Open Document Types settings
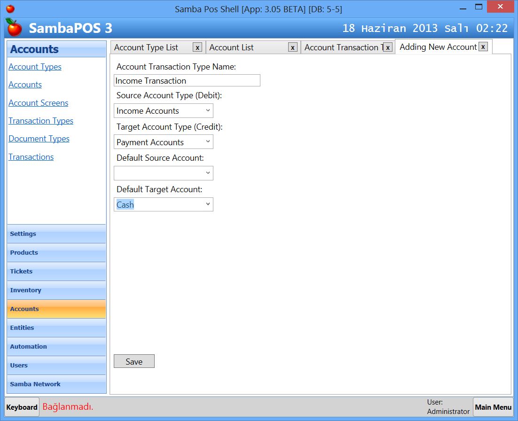The image size is (518, 421). [39, 139]
